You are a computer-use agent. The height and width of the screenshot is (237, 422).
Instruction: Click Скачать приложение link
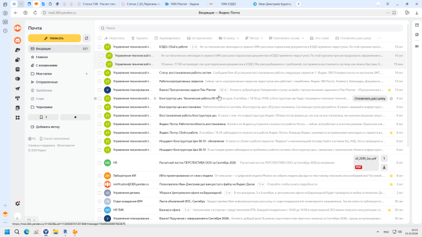click(x=54, y=139)
